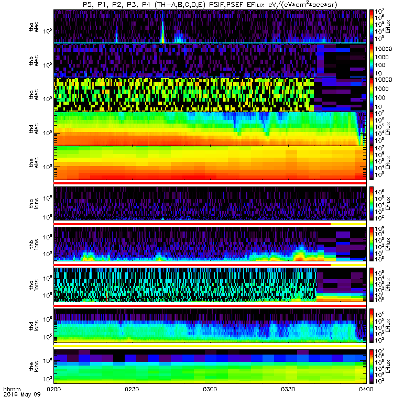Click the 0300 time axis label

[210, 389]
